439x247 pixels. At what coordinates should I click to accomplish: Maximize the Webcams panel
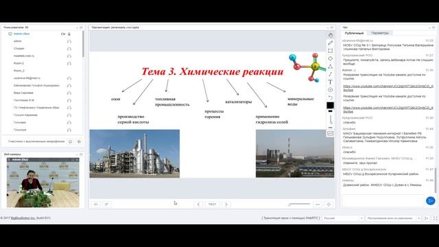81,154
